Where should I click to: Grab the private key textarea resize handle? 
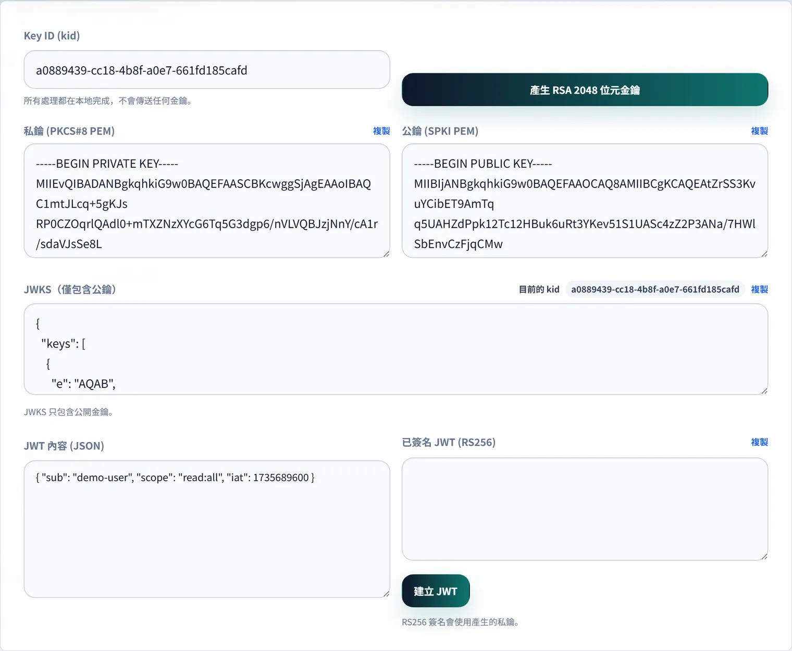click(386, 254)
